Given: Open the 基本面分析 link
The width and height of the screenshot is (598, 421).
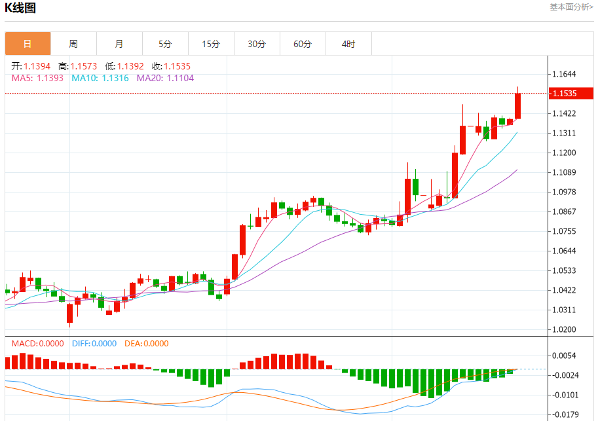Looking at the screenshot, I should [x=571, y=7].
